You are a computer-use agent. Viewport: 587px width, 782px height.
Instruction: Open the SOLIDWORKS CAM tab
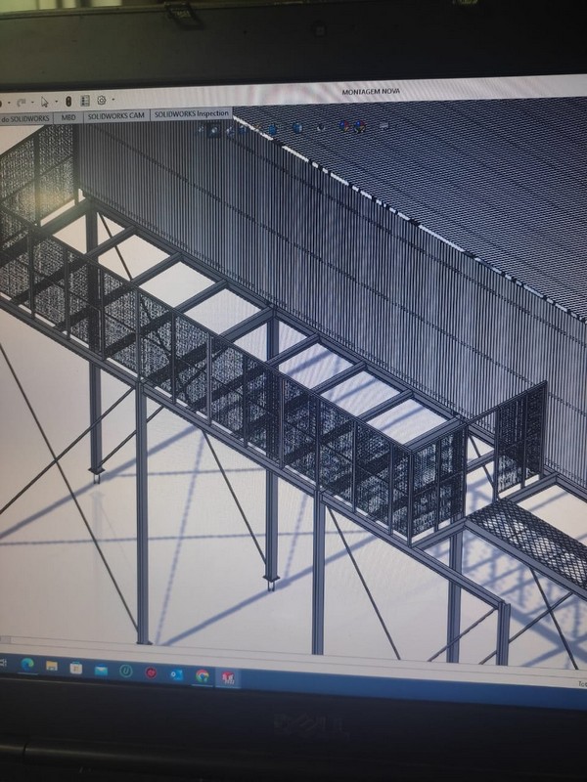click(x=116, y=115)
